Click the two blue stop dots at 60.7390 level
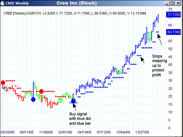The image size is (183, 137). (157, 32)
